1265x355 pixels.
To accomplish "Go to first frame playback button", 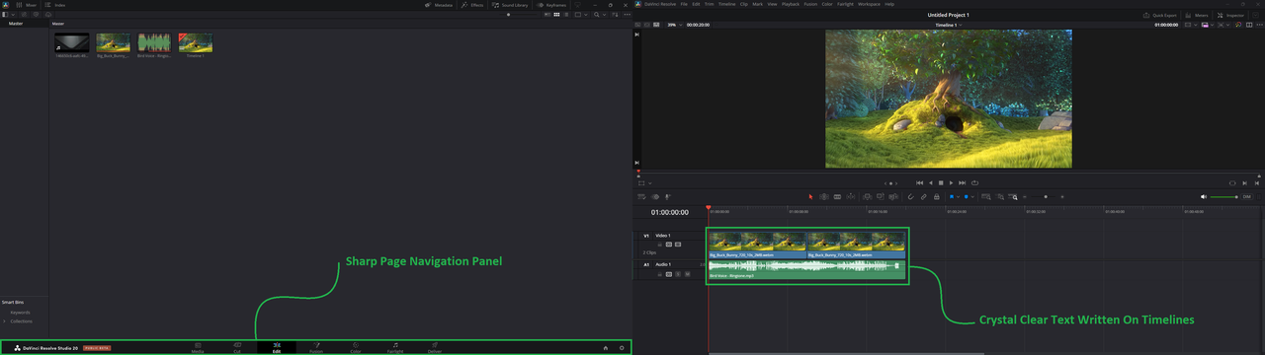I will point(919,182).
